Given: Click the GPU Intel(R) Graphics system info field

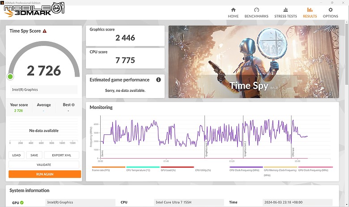Looking at the screenshot, I should pyautogui.click(x=80, y=203).
